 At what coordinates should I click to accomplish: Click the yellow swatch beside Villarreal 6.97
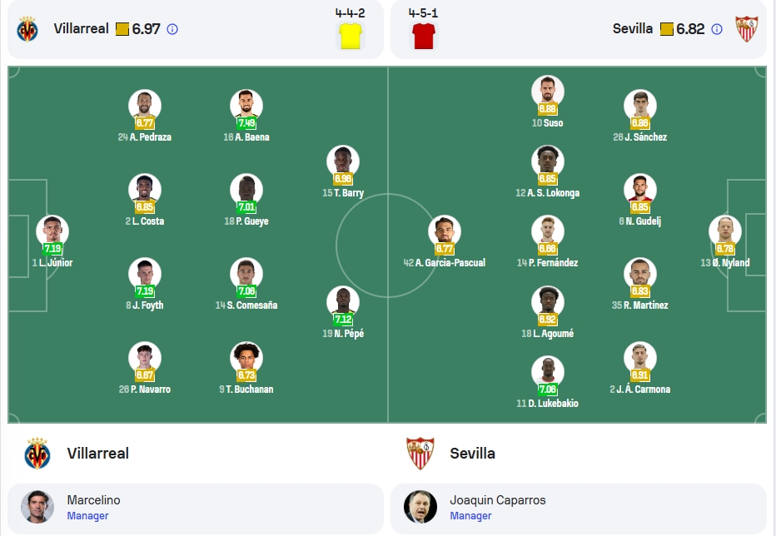[x=122, y=29]
